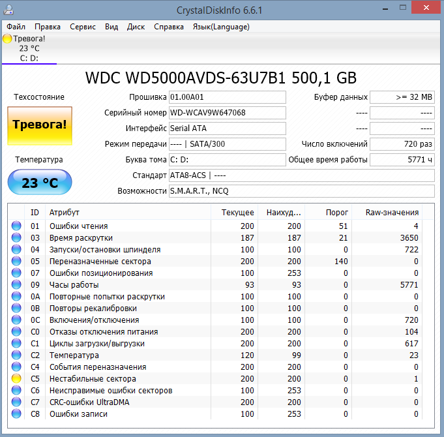The width and height of the screenshot is (444, 437).
Task: Close the CrystalDiskInfo window
Action: click(x=426, y=8)
